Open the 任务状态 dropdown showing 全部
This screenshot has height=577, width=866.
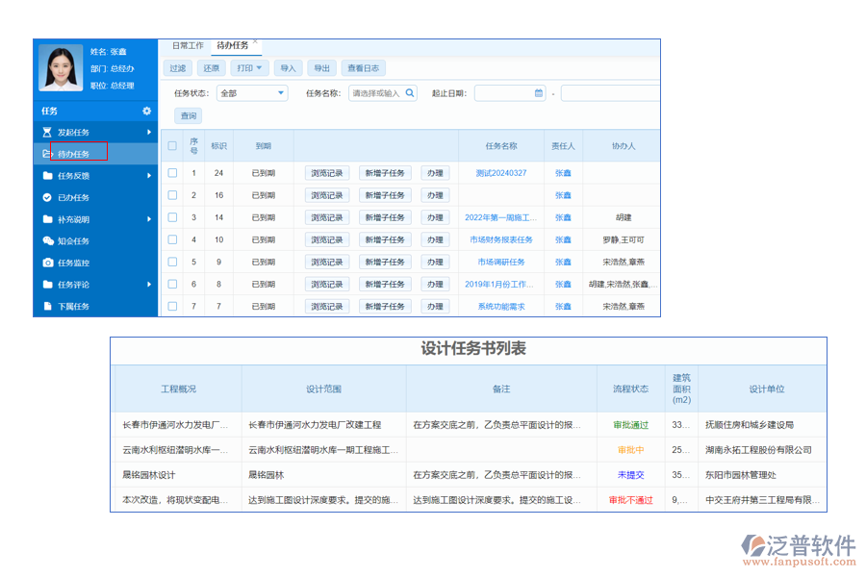point(252,93)
